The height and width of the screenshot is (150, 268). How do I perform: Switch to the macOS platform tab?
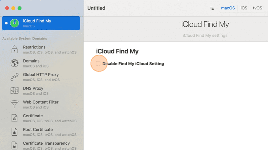click(x=228, y=8)
